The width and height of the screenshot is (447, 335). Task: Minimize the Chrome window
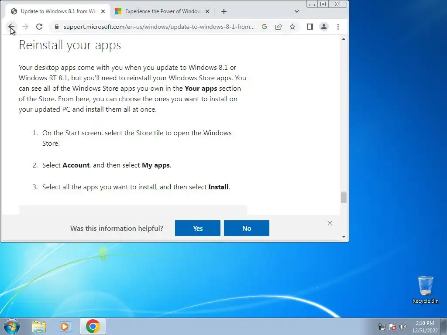pos(312,4)
